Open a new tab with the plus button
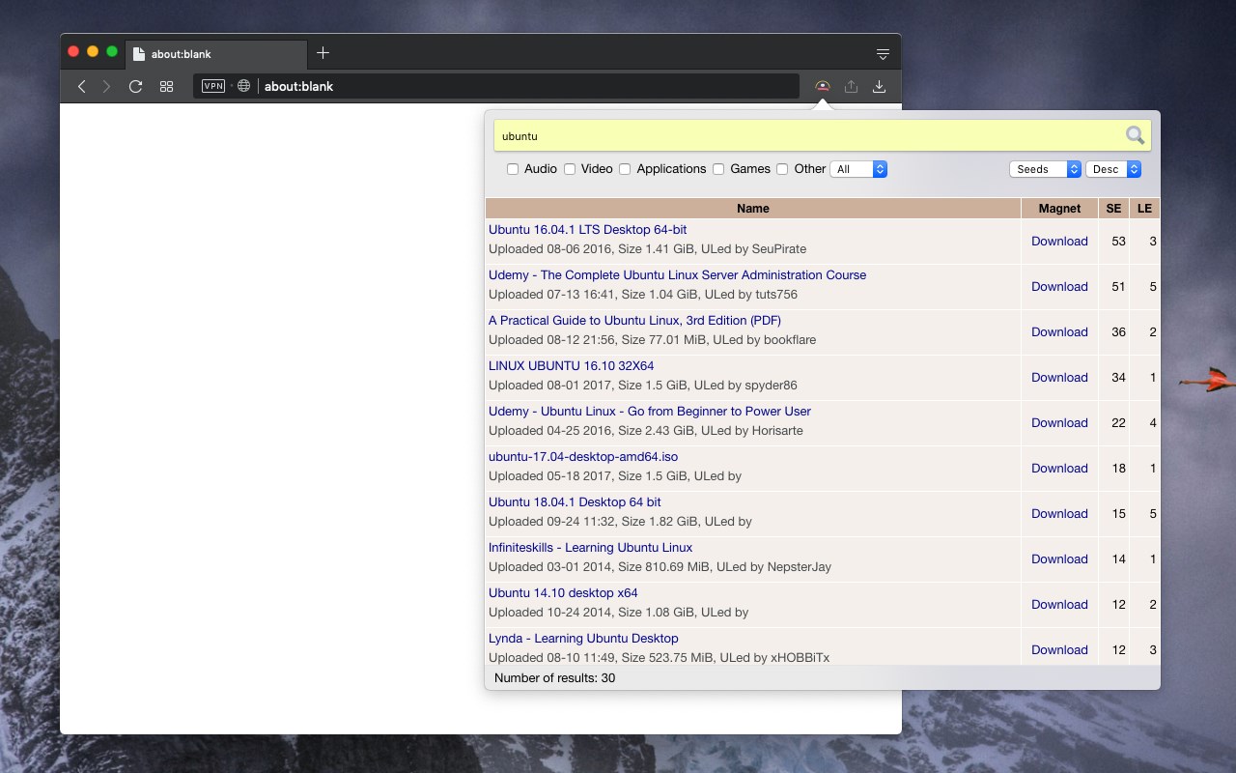Screen dimensions: 1236x773 pos(323,53)
